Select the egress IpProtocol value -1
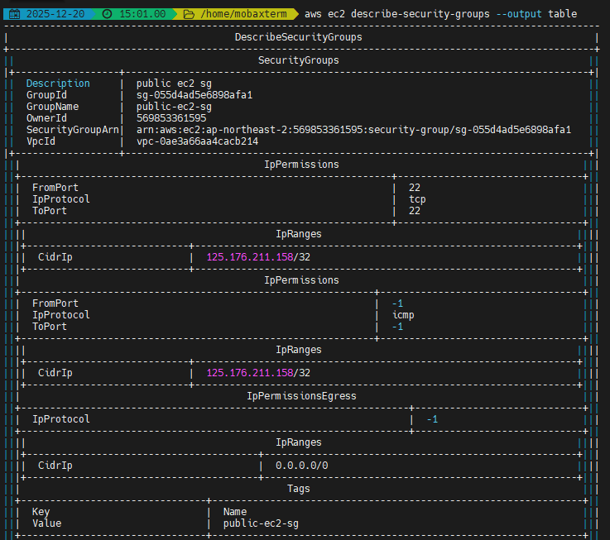 point(432,419)
